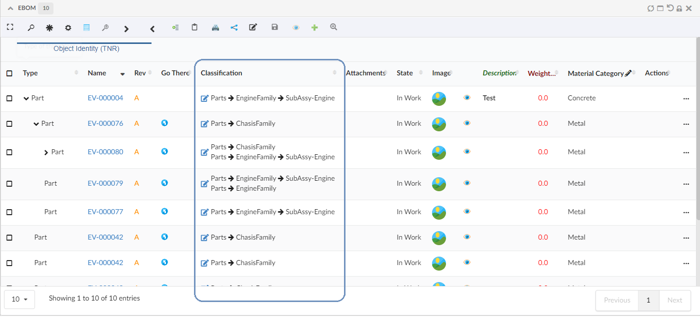Click the refresh icon in the EBOM header
700x318 pixels.
(x=650, y=8)
